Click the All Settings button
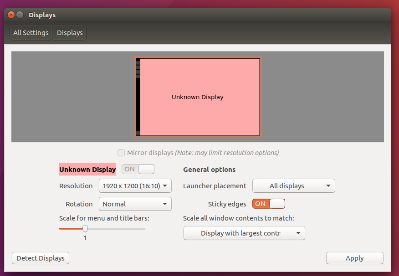This screenshot has width=399, height=276. click(31, 33)
